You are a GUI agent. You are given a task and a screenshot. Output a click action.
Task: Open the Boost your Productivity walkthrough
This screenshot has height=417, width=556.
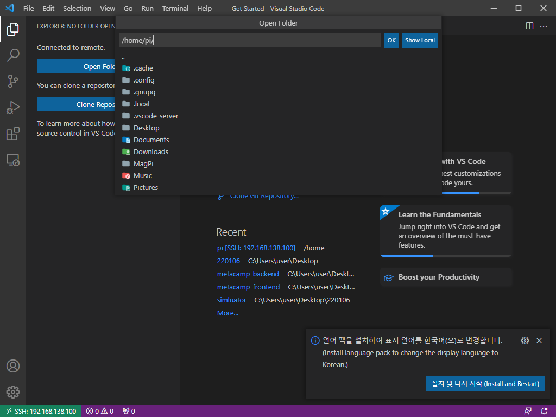pyautogui.click(x=446, y=277)
